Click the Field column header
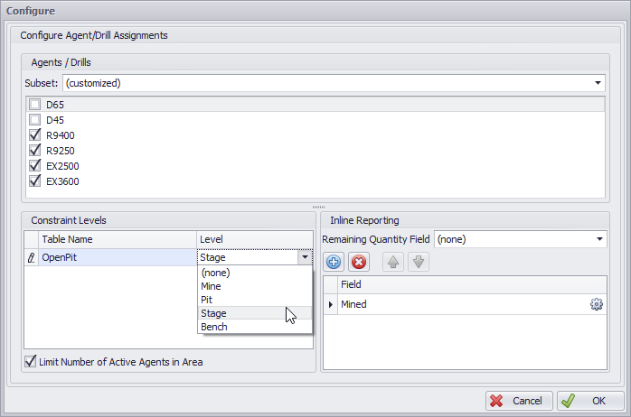 [x=472, y=285]
